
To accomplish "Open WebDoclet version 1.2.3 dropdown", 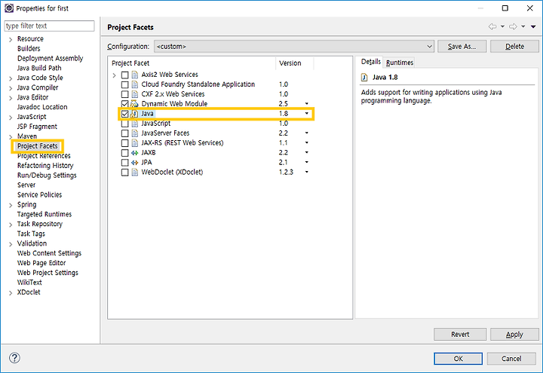I will coord(306,172).
